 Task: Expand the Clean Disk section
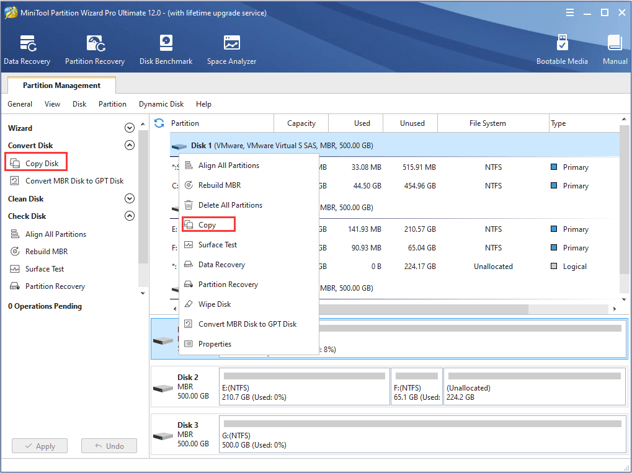(x=130, y=199)
